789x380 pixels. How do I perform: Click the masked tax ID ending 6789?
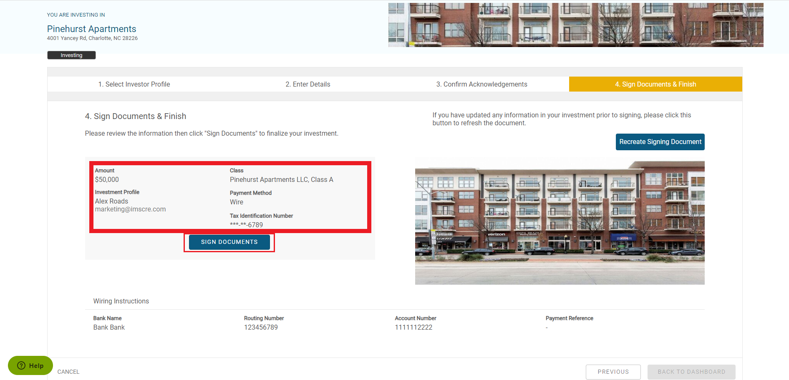[246, 225]
